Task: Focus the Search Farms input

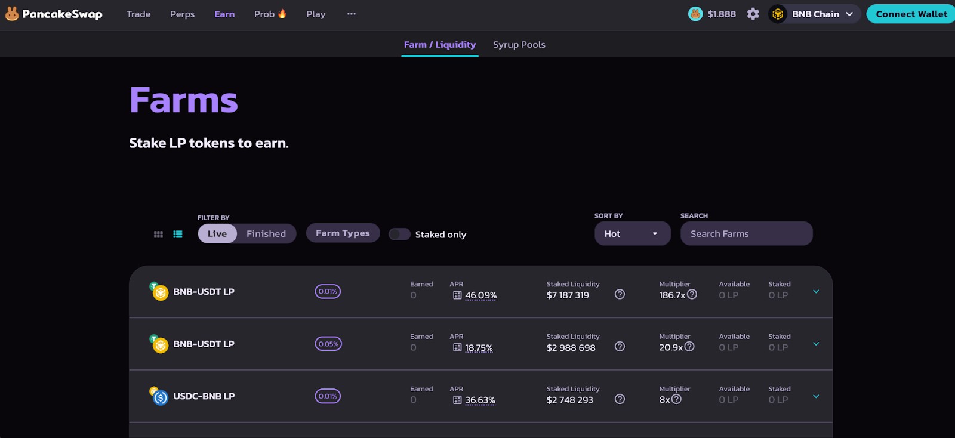Action: coord(747,234)
